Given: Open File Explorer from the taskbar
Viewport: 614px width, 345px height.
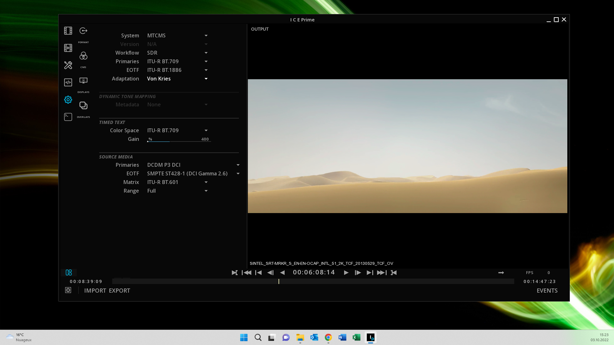Looking at the screenshot, I should (300, 337).
